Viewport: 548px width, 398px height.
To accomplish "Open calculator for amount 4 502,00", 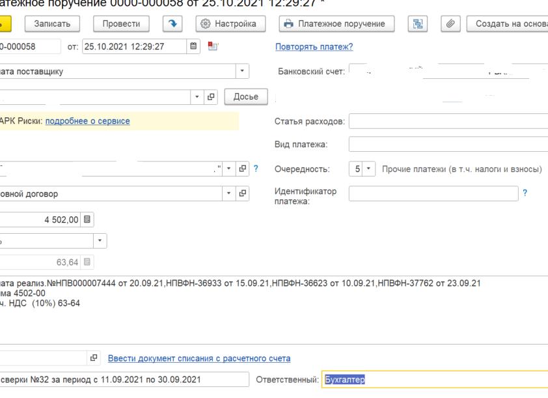I will 87,220.
